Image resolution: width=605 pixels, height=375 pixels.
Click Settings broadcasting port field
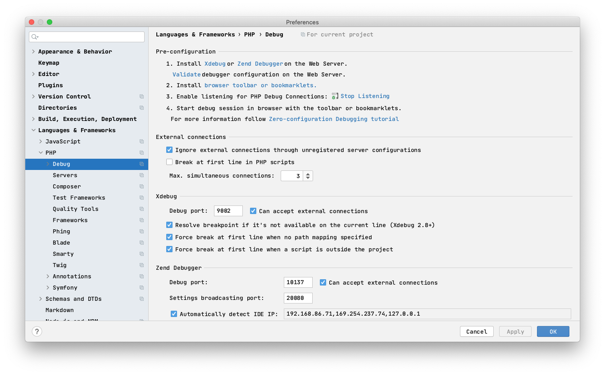tap(298, 298)
